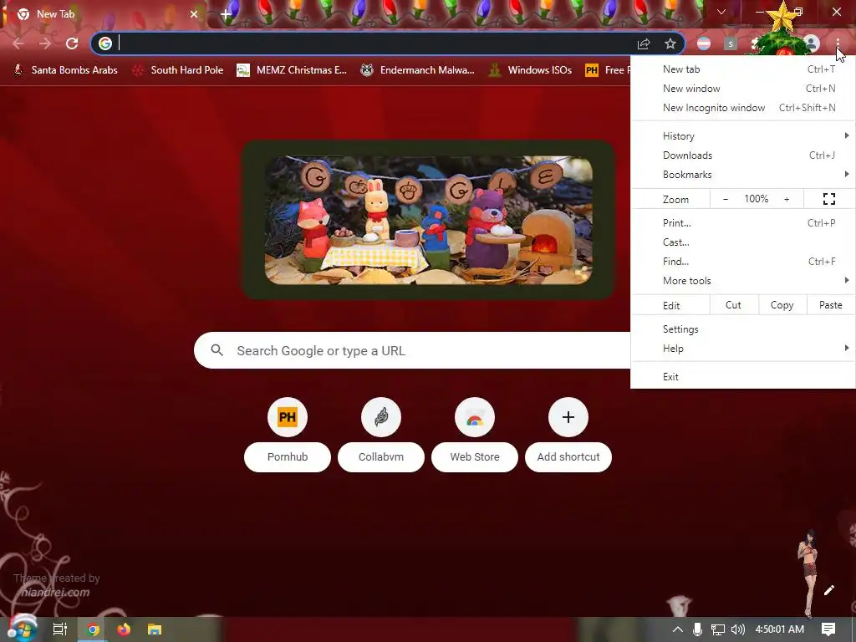Select New window in the menu
Viewport: 856px width, 642px height.
coord(743,89)
